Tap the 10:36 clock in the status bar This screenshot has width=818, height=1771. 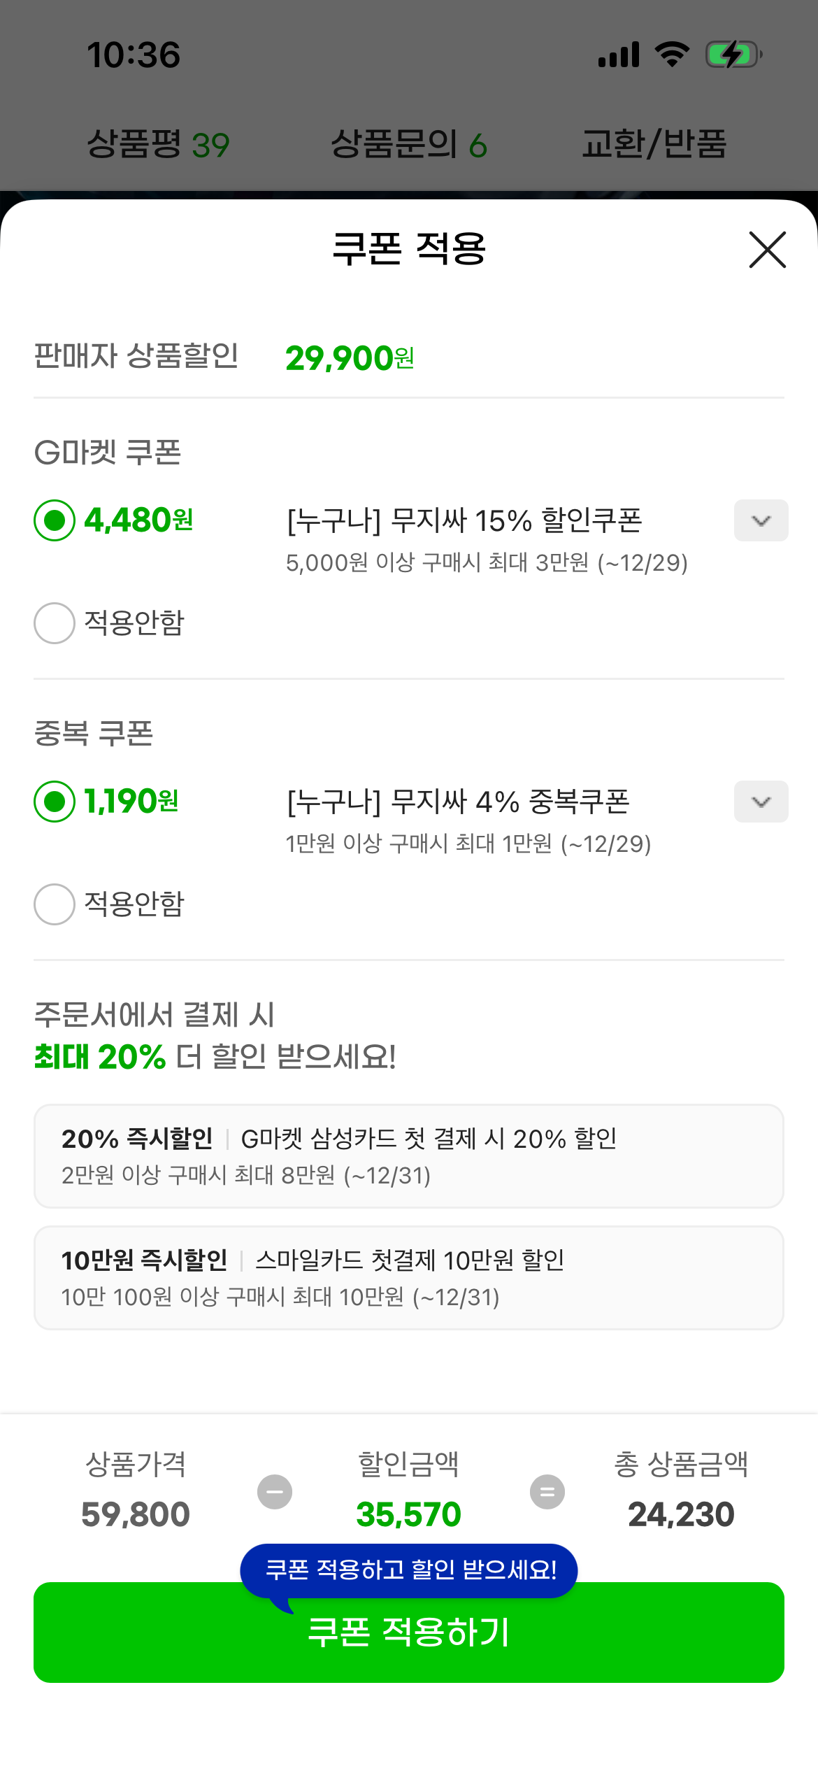click(x=134, y=55)
